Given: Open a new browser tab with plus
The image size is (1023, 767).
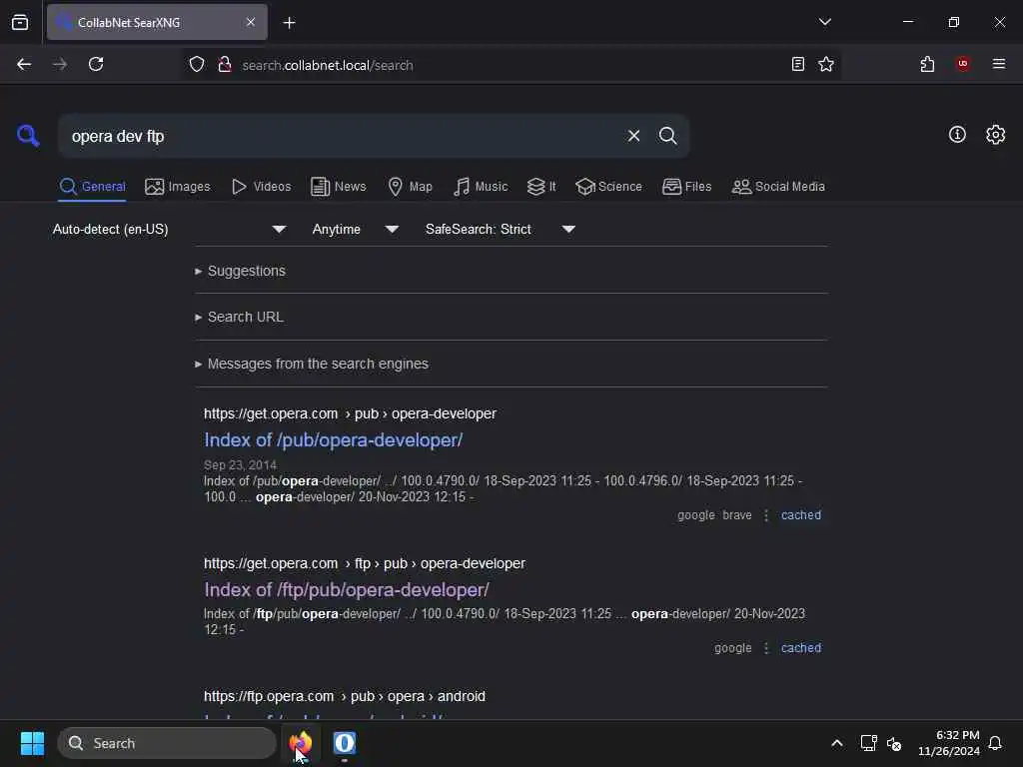Looking at the screenshot, I should click(x=289, y=23).
